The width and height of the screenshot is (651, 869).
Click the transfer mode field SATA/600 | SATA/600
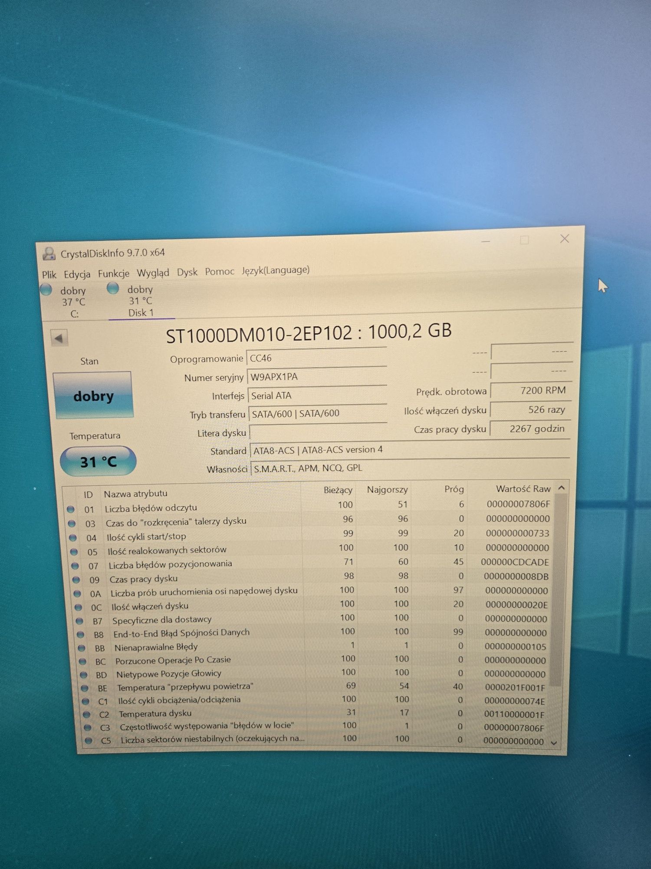point(318,413)
